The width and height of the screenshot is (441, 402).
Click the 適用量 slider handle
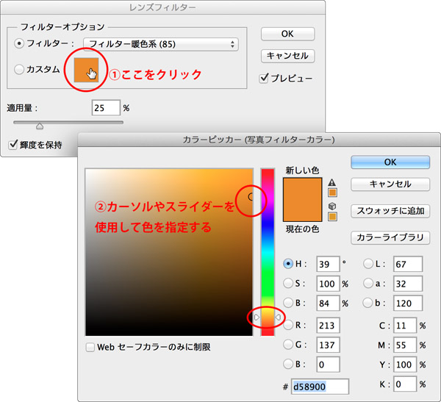pyautogui.click(x=40, y=126)
